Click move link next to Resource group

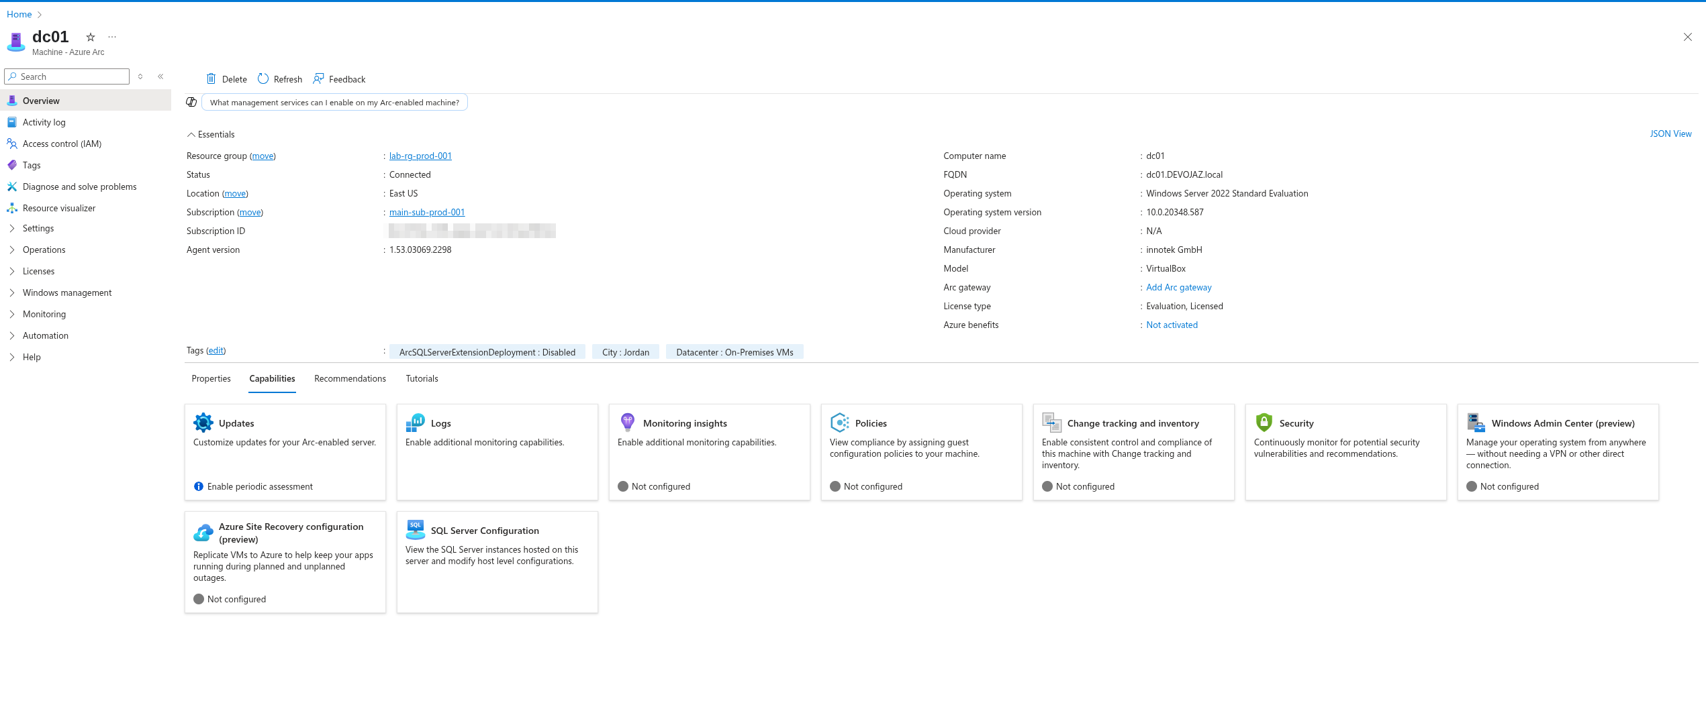tap(263, 156)
